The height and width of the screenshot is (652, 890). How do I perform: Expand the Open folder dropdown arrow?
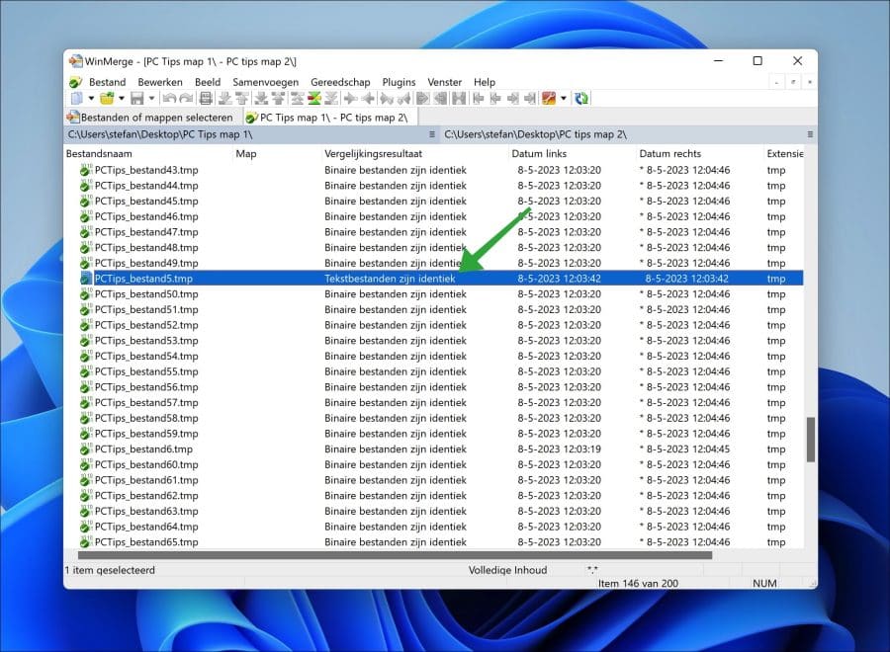click(121, 99)
